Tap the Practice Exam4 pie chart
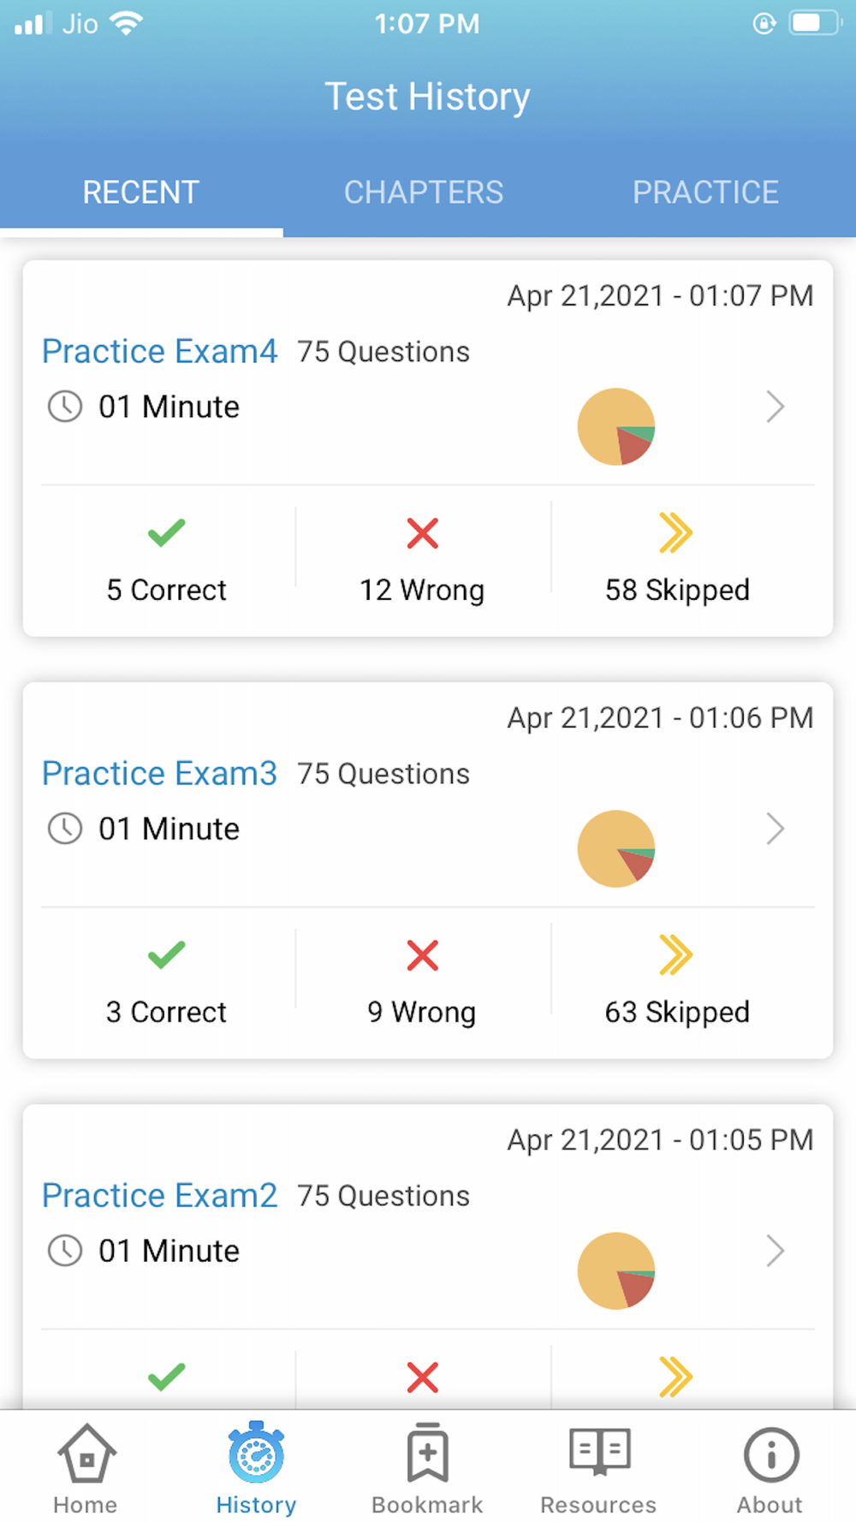The height and width of the screenshot is (1522, 856). [x=616, y=426]
